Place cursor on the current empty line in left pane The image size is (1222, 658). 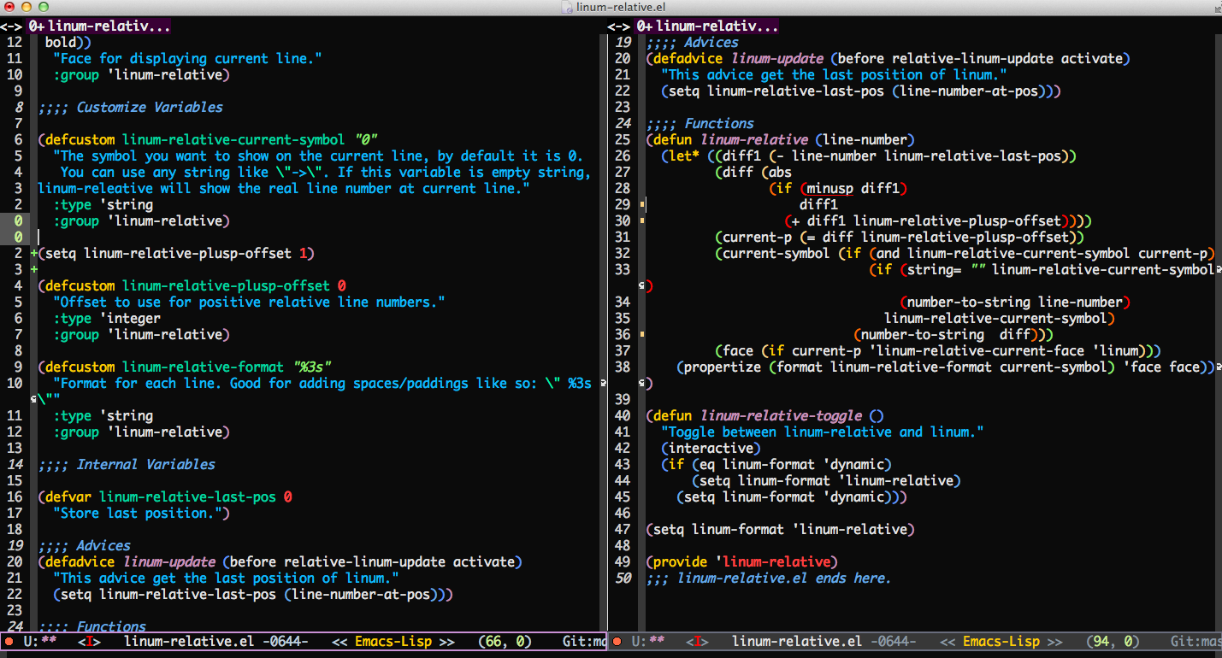pos(316,237)
